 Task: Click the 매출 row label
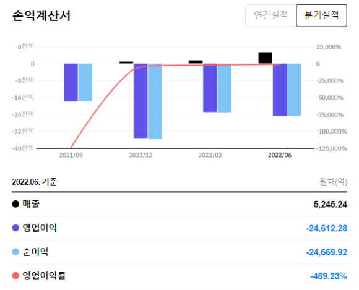coord(31,204)
